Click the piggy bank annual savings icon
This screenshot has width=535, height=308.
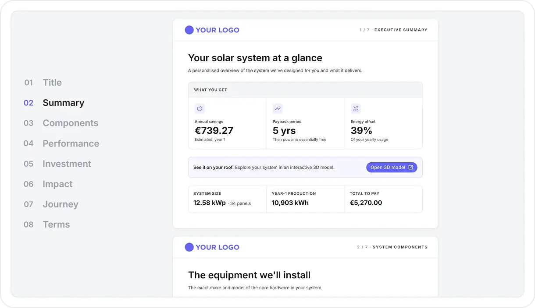click(x=200, y=108)
